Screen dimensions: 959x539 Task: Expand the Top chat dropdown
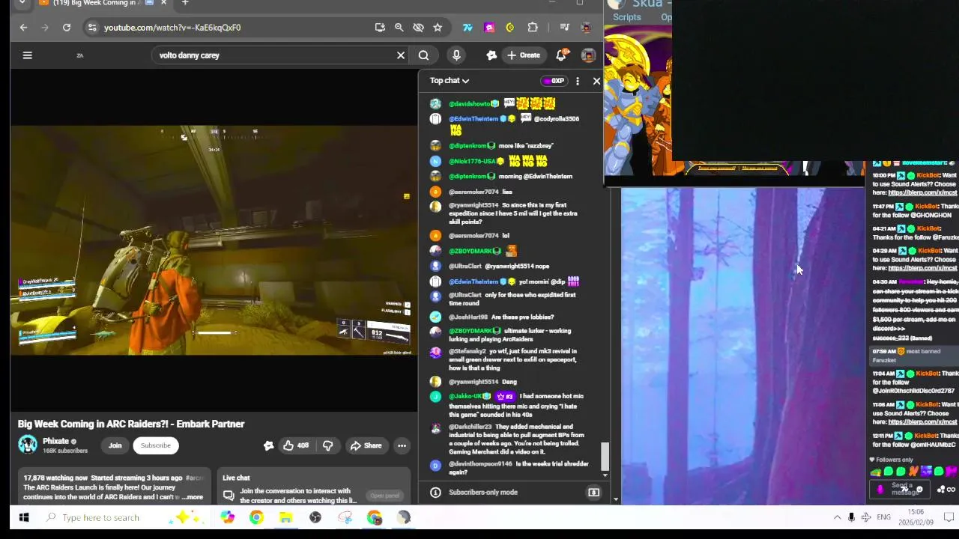click(450, 81)
